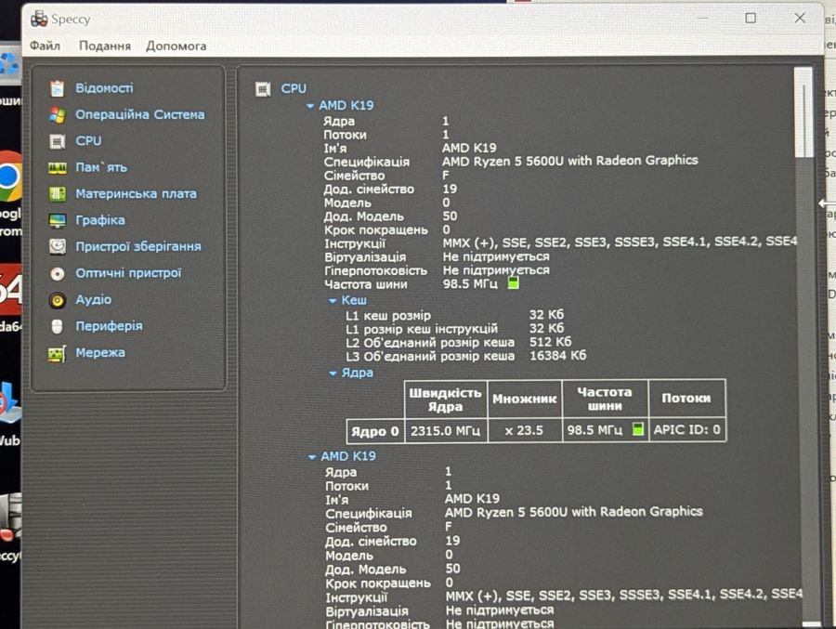The image size is (836, 629).
Task: Go to Операційна Система section
Action: pyautogui.click(x=140, y=114)
